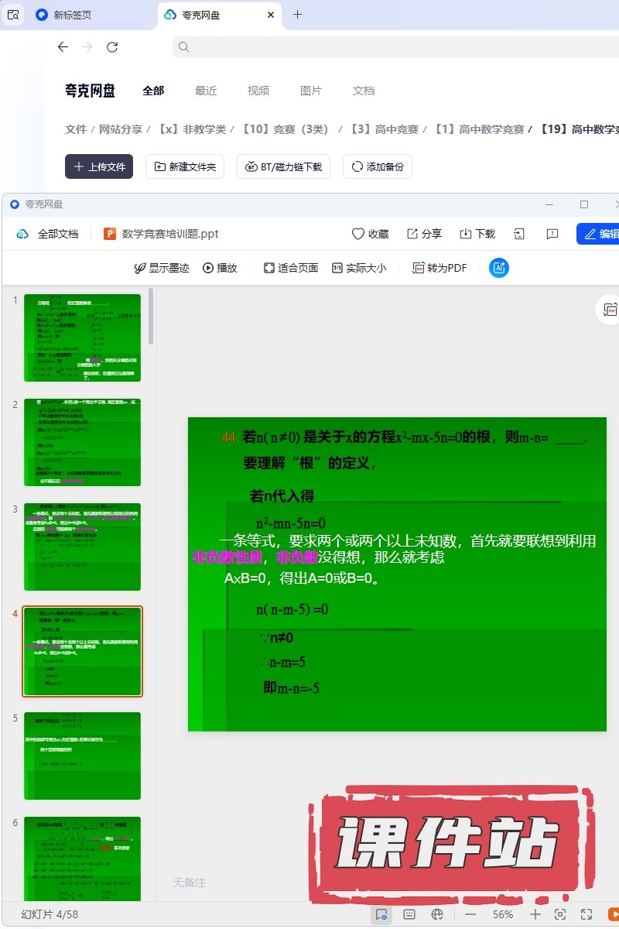Image resolution: width=619 pixels, height=929 pixels.
Task: Play the slideshow with 播放
Action: [x=220, y=268]
